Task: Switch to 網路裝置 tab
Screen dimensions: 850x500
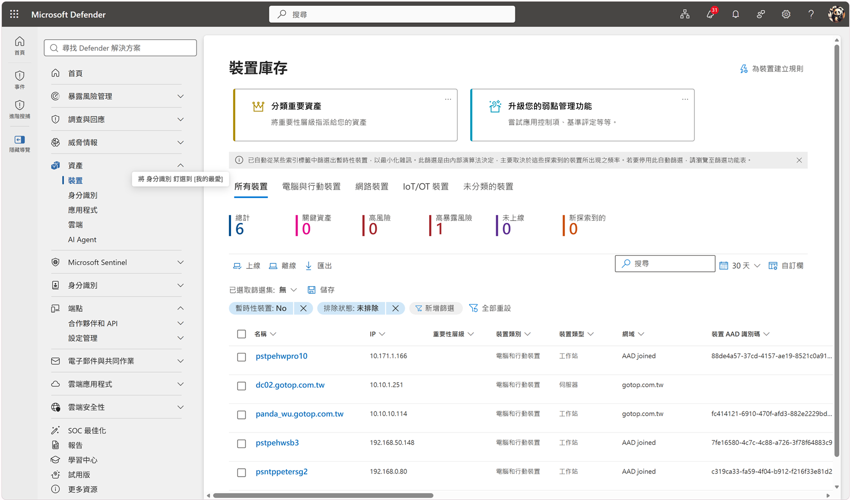Action: [x=372, y=187]
